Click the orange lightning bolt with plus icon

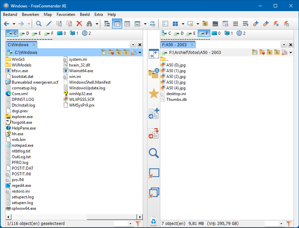(x=276, y=24)
